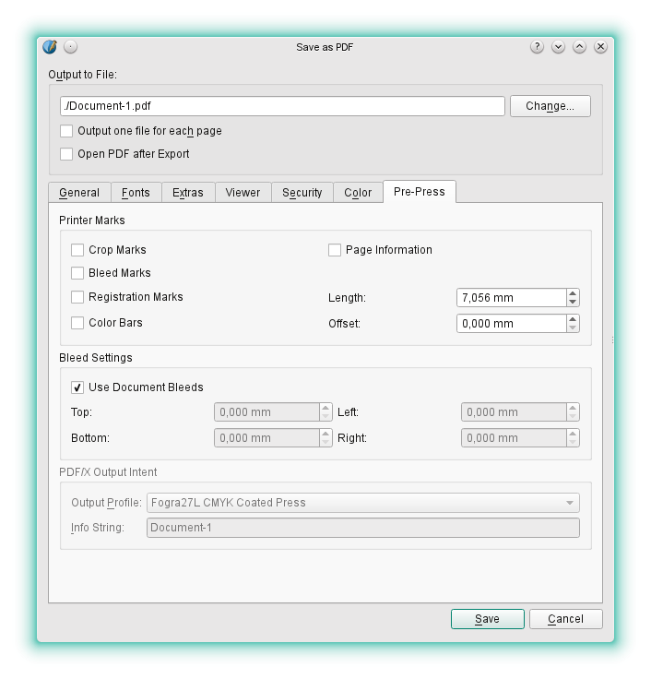Increase the Length value with up arrow
This screenshot has height=679, width=651.
(x=573, y=293)
